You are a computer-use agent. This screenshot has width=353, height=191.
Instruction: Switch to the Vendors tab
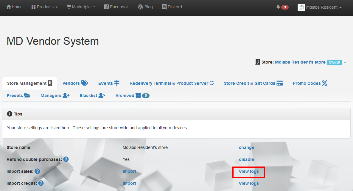75,83
